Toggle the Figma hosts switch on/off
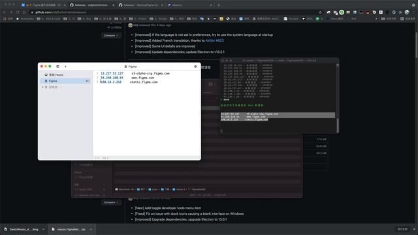This screenshot has width=418, height=235. point(88,81)
